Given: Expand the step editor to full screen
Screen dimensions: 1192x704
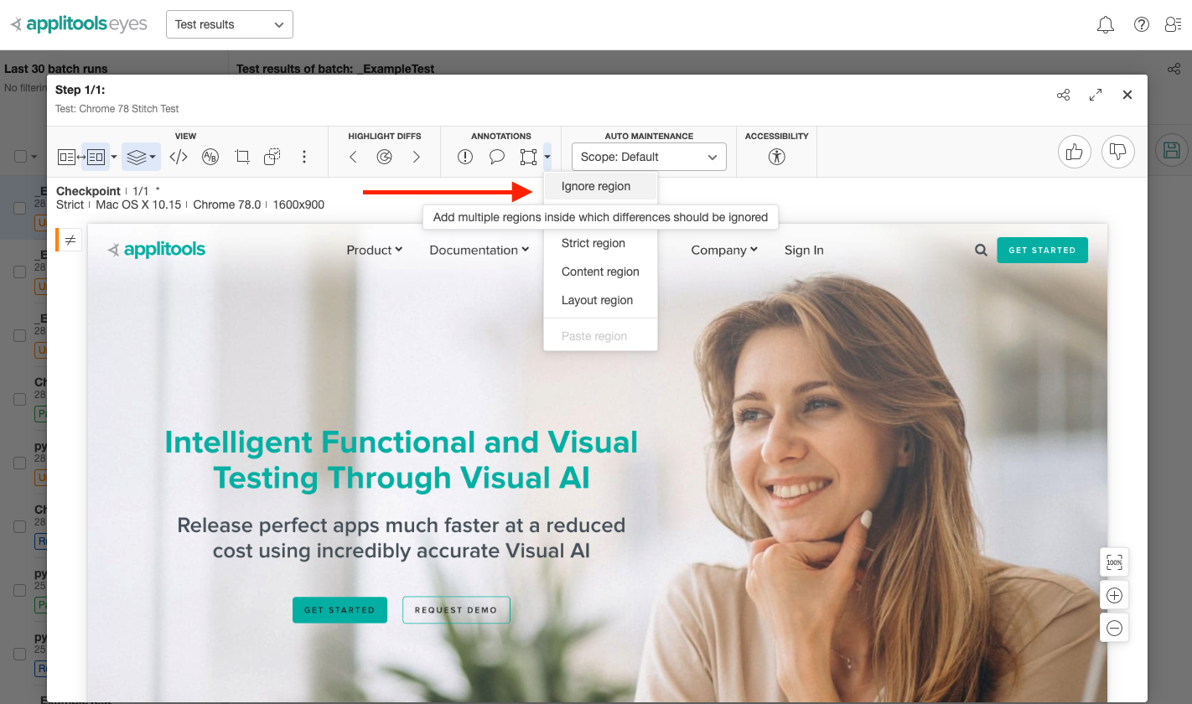Looking at the screenshot, I should click(1096, 95).
